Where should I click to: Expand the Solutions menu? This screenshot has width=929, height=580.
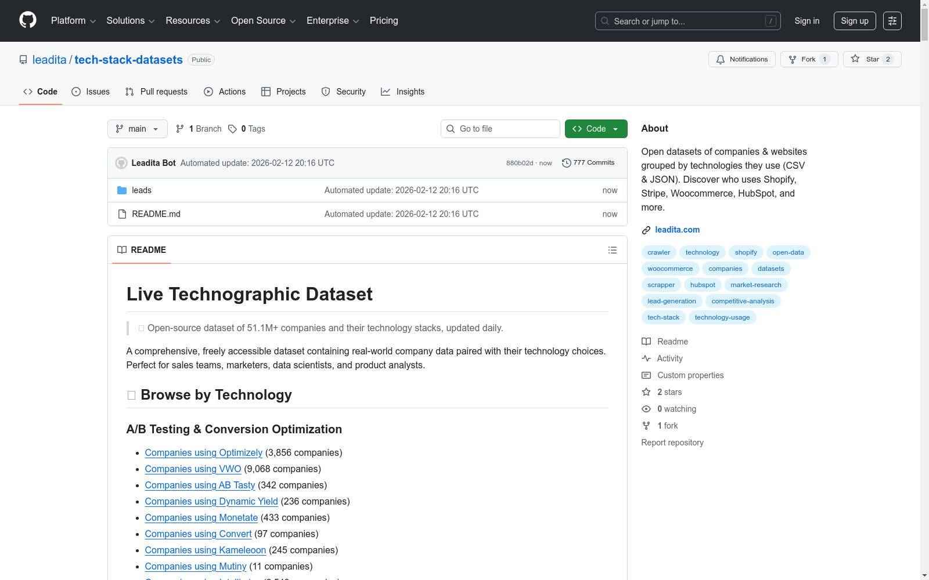[x=131, y=21]
